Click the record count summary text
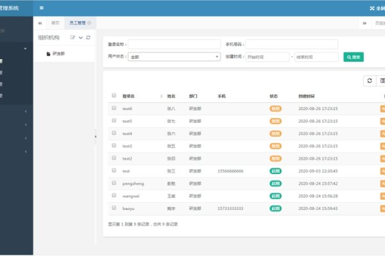The width and height of the screenshot is (385, 256). pyautogui.click(x=143, y=224)
